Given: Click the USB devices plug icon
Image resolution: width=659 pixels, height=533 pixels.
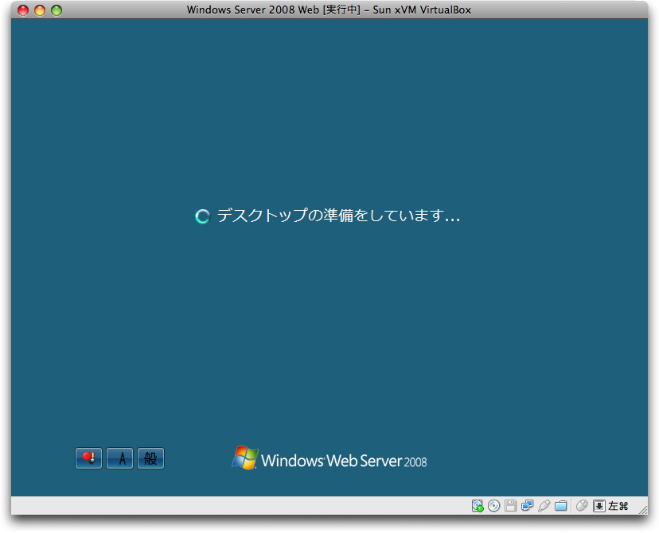Looking at the screenshot, I should pyautogui.click(x=544, y=506).
